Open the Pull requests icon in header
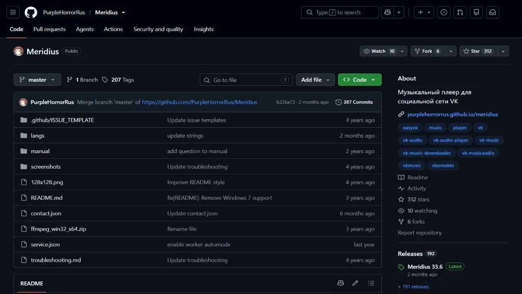522x294 pixels. click(460, 12)
